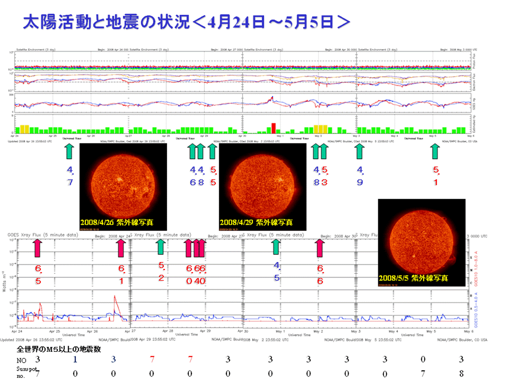Click blue magnitude label 4.5
Screen dimensions: 509x382
coord(277,271)
